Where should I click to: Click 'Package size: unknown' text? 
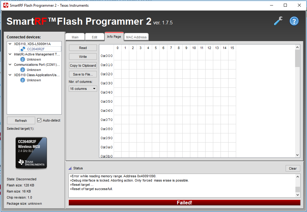tap(24, 203)
